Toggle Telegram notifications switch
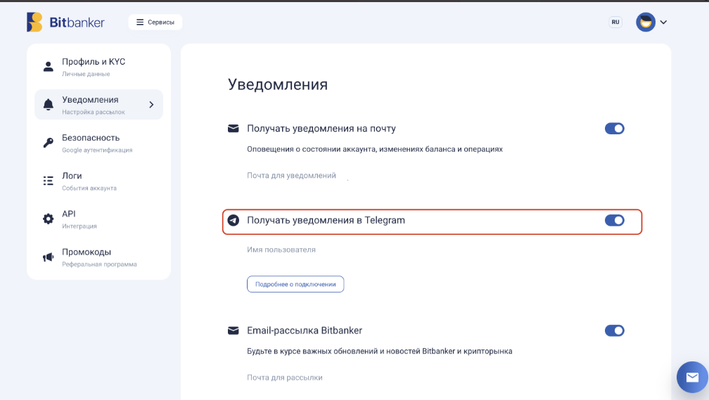The image size is (709, 400). pyautogui.click(x=615, y=220)
